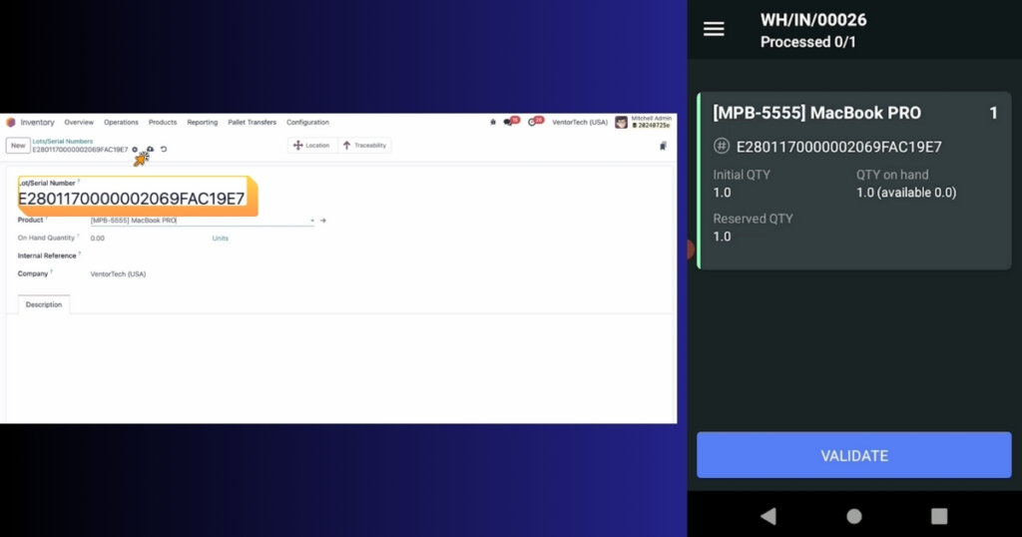
Task: Open the messages conversation icon in navbar
Action: tap(509, 122)
